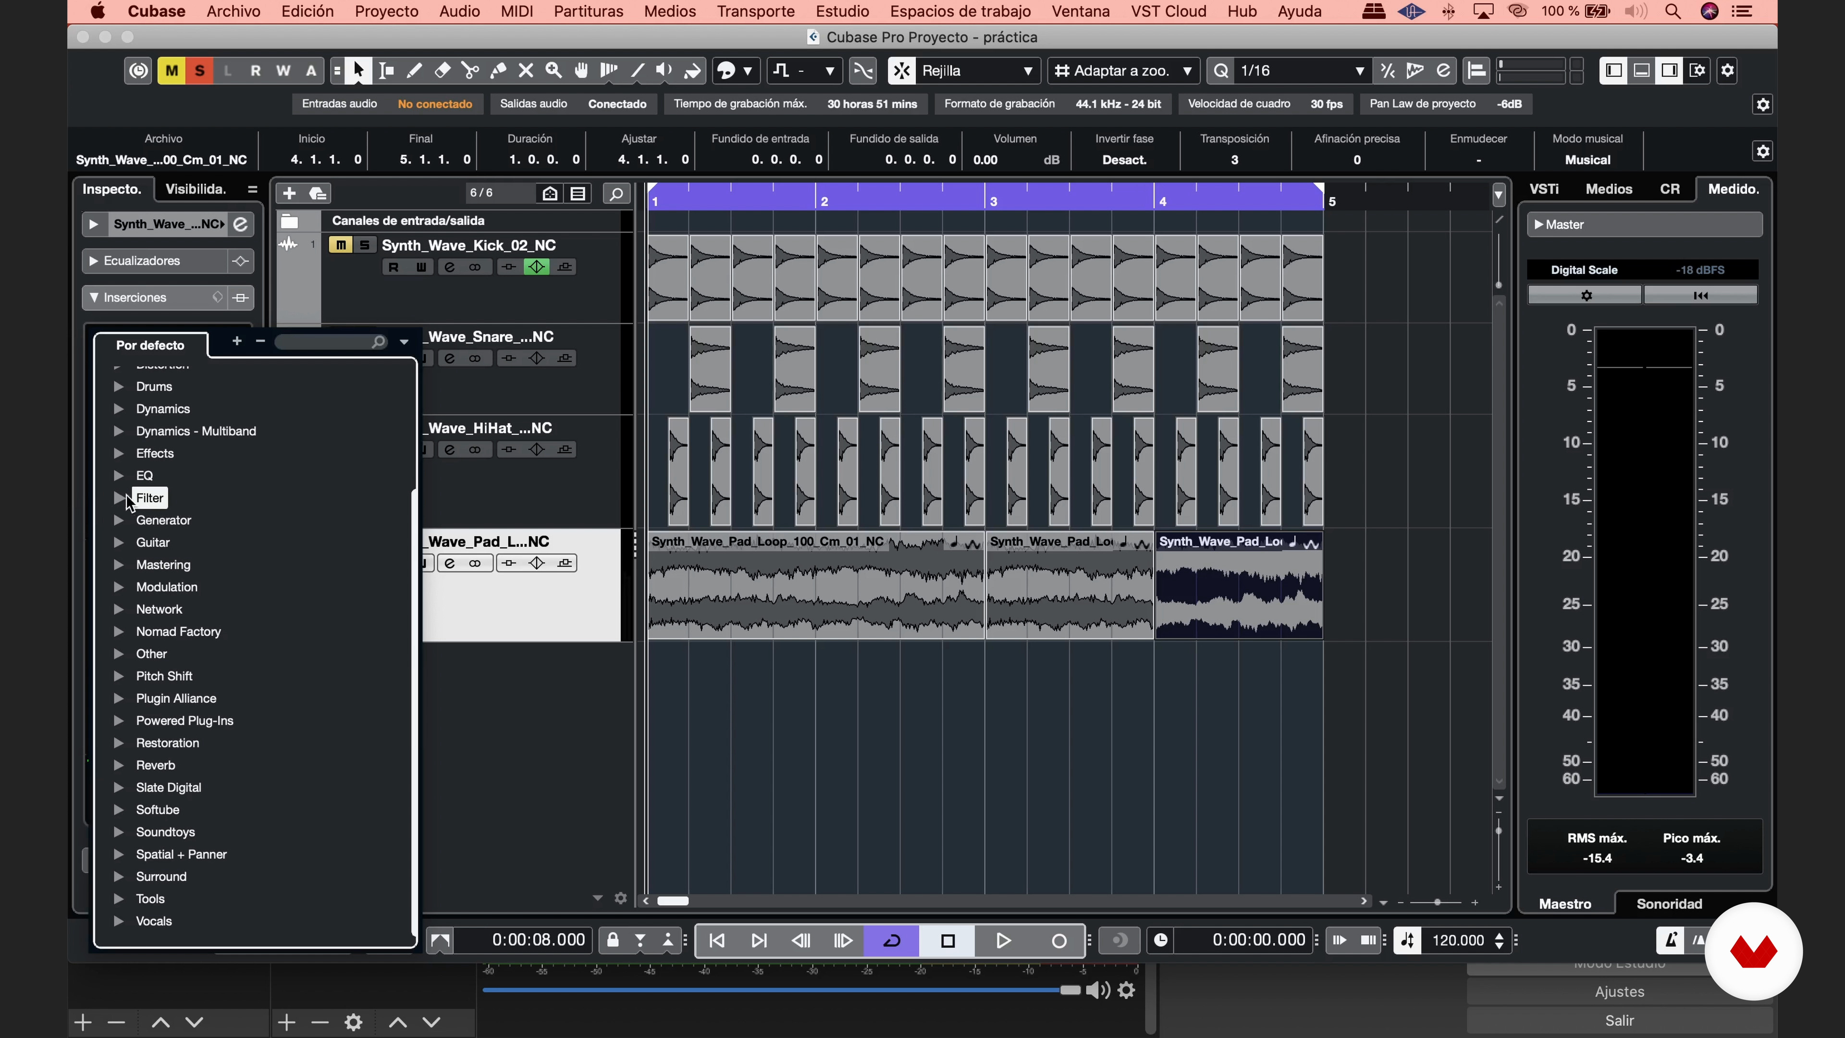Switch to the Maestro meter tab
Viewport: 1845px width, 1038px height.
pyautogui.click(x=1565, y=904)
